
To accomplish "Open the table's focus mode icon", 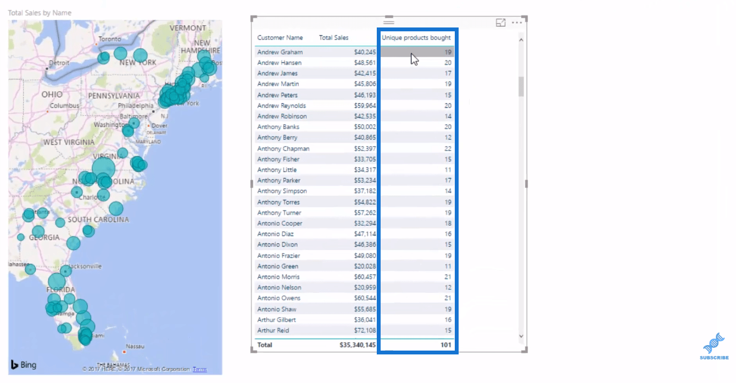I will pos(500,23).
